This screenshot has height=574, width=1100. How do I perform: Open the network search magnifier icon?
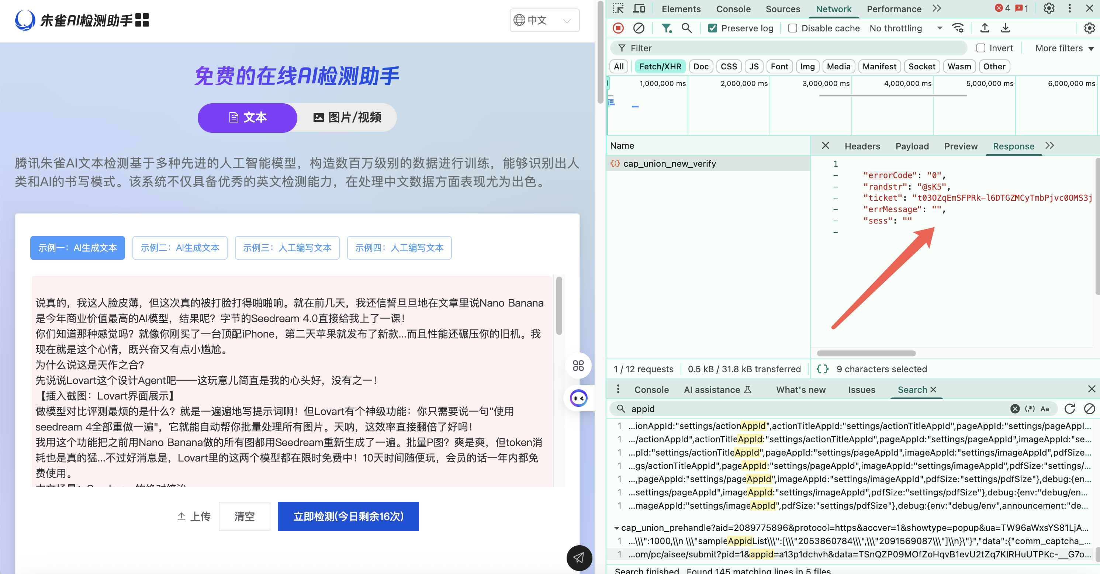686,28
